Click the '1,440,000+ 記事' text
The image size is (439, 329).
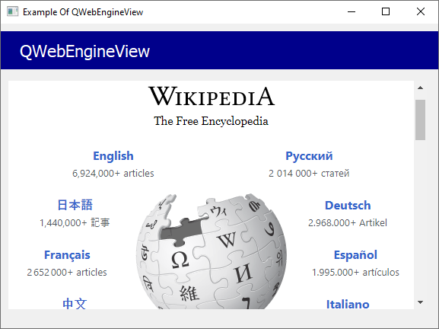(x=75, y=223)
